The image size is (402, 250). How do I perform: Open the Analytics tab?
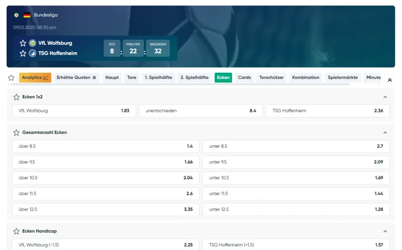click(35, 77)
